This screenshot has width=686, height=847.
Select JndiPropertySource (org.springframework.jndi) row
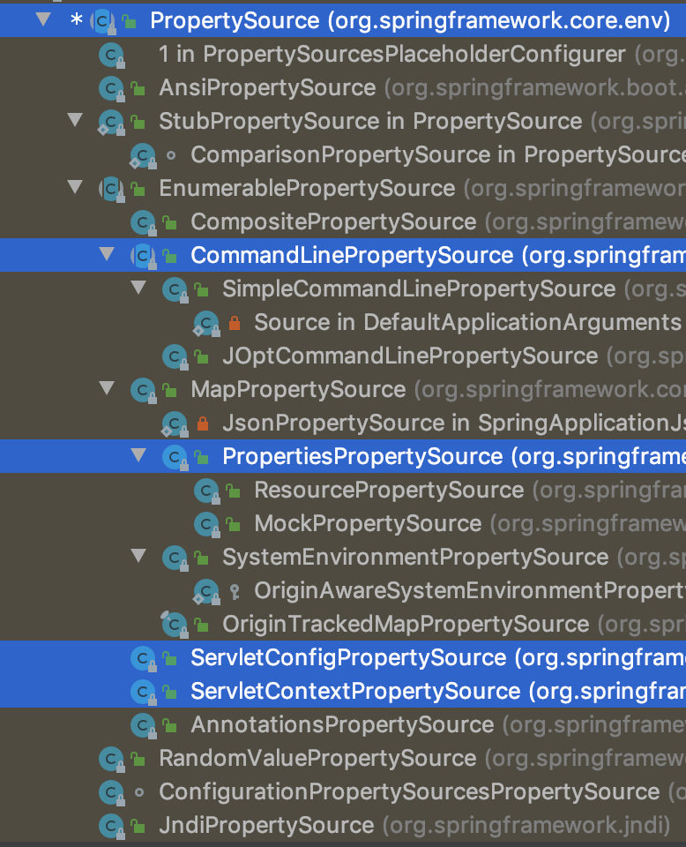coord(343,824)
